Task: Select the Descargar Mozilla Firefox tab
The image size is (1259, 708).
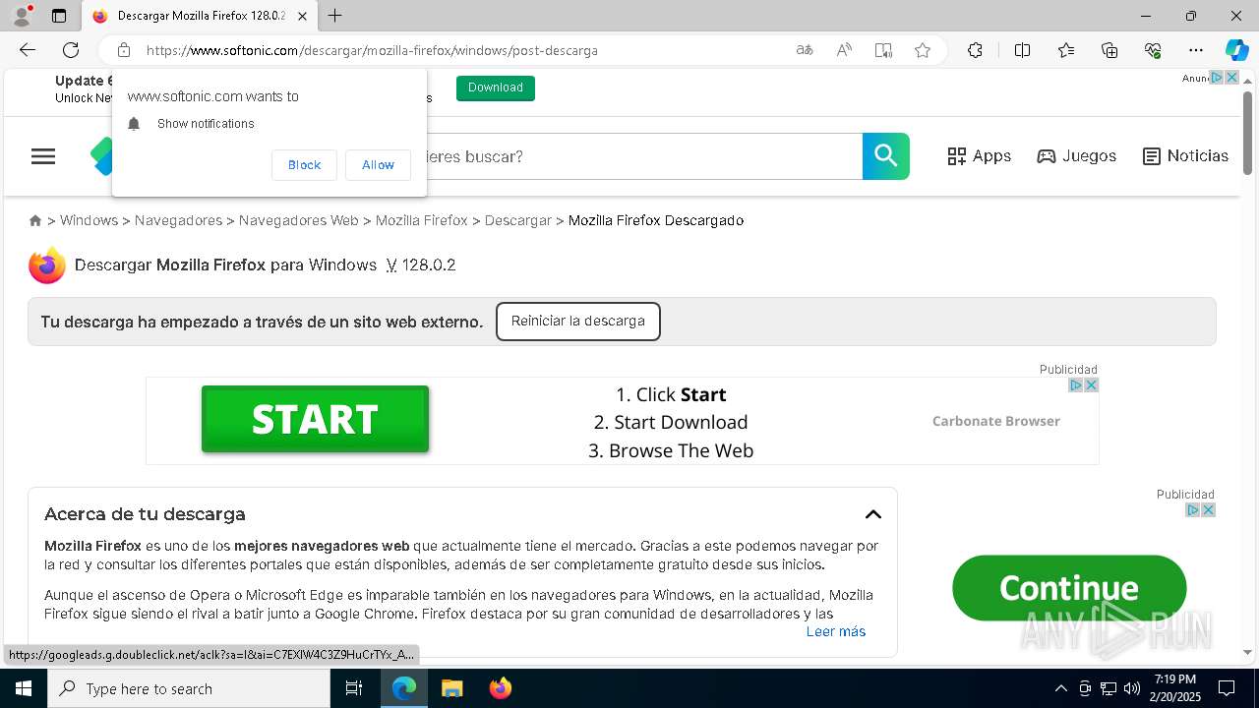Action: coord(200,16)
